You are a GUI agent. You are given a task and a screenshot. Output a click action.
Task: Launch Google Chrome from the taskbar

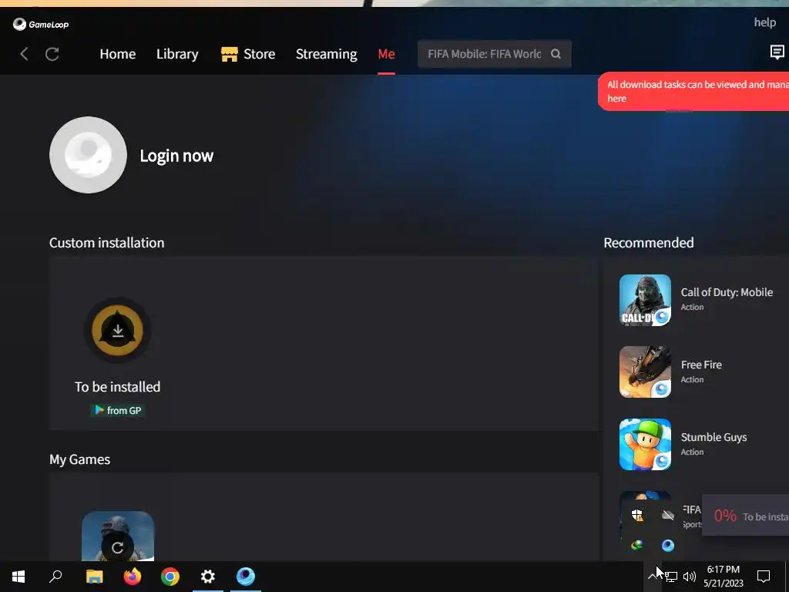[x=170, y=577]
